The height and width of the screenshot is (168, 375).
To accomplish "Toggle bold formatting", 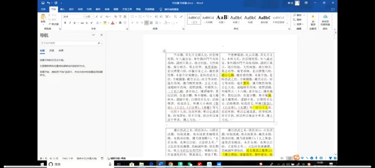I will [65, 23].
